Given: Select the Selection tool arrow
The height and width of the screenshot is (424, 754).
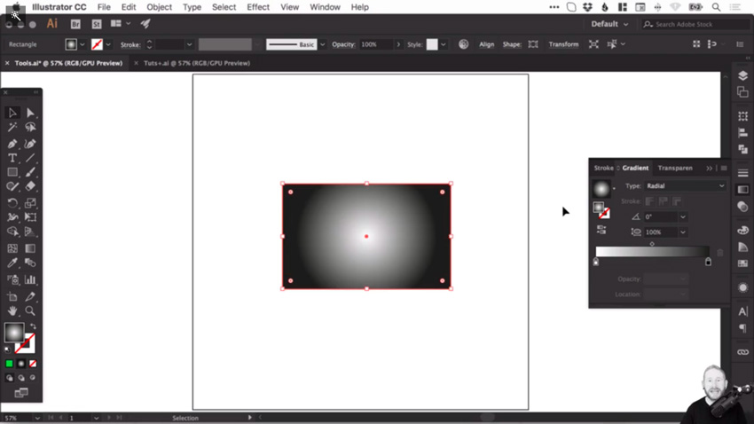Looking at the screenshot, I should click(x=12, y=113).
